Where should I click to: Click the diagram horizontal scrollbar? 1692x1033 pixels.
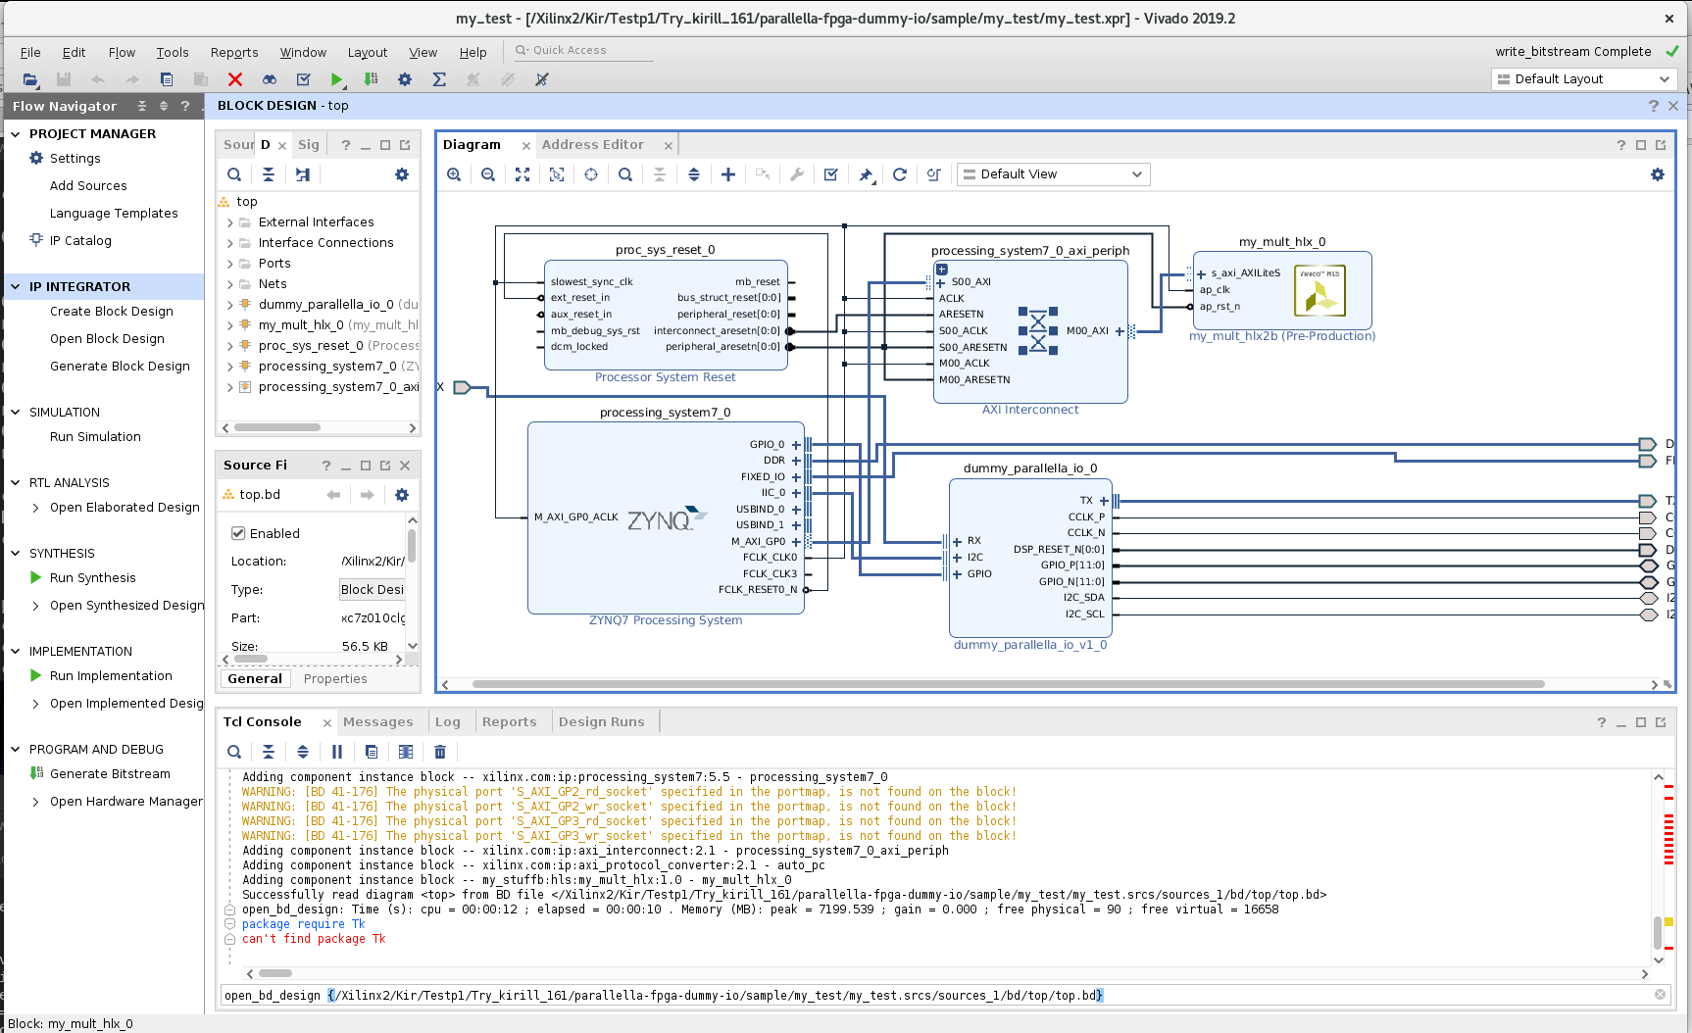[1008, 685]
